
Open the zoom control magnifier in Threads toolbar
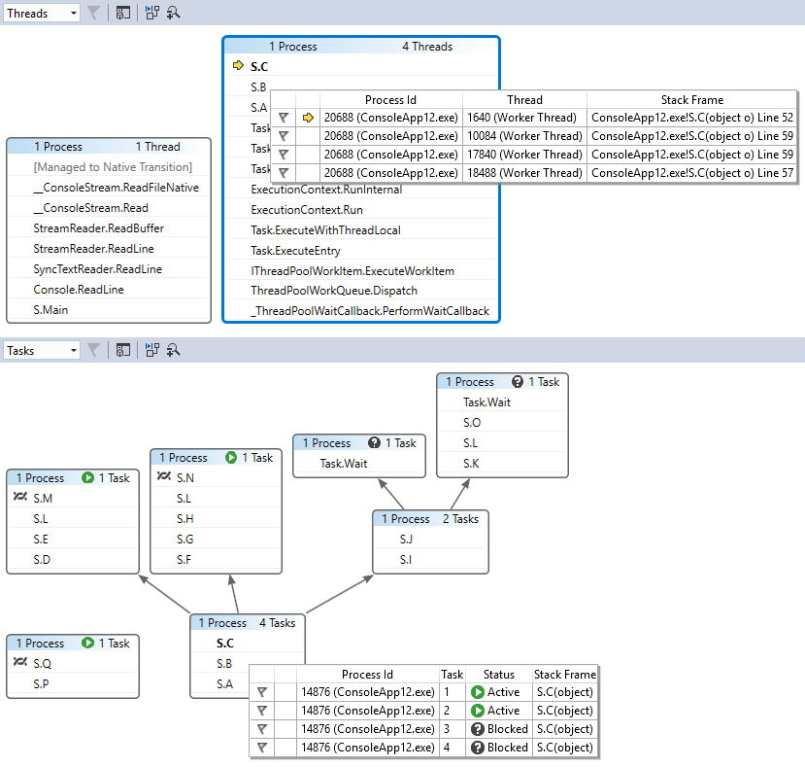pyautogui.click(x=176, y=12)
